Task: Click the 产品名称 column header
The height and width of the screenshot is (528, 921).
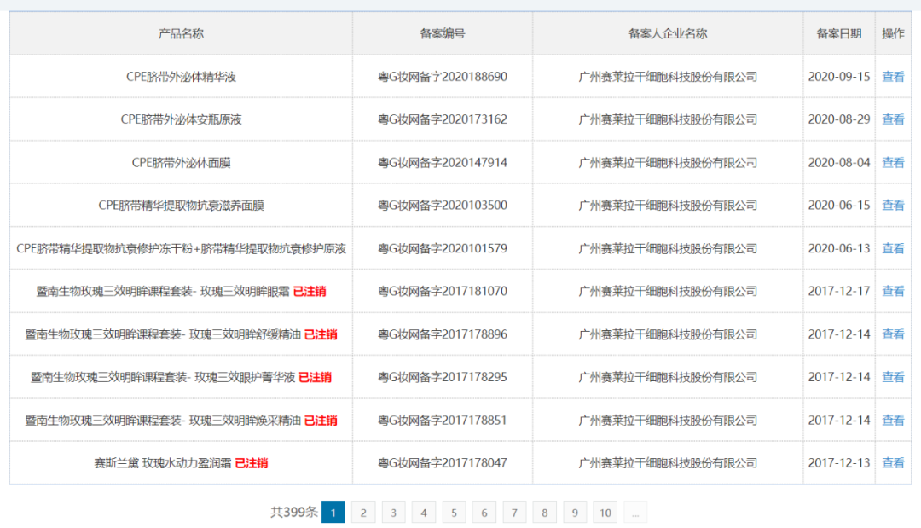Action: tap(181, 33)
